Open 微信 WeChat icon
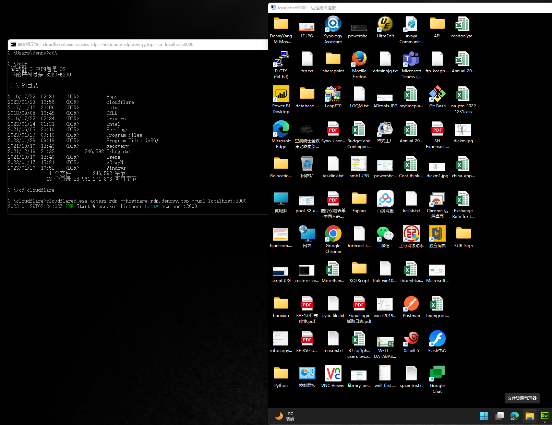Viewport: 552px width, 425px height. [385, 237]
